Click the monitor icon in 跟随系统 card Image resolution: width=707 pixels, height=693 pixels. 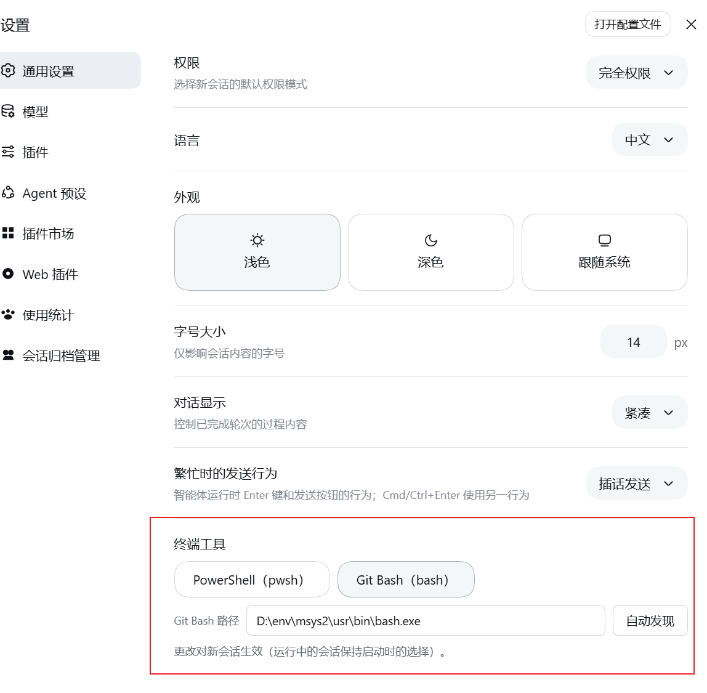point(605,240)
